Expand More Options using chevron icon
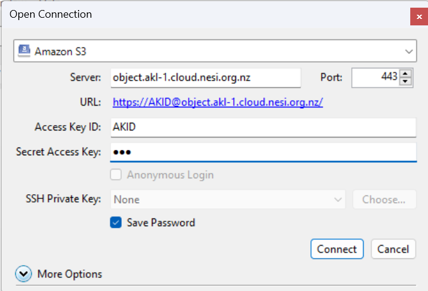Viewport: 428px width, 291px height. (24, 274)
